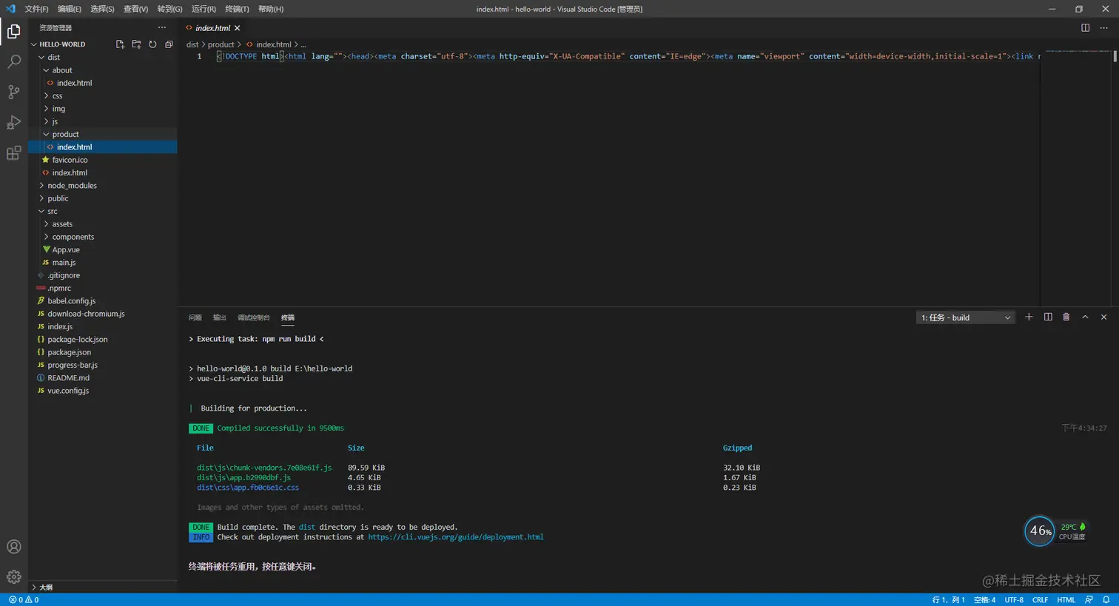Open the Source Control view

[x=13, y=92]
